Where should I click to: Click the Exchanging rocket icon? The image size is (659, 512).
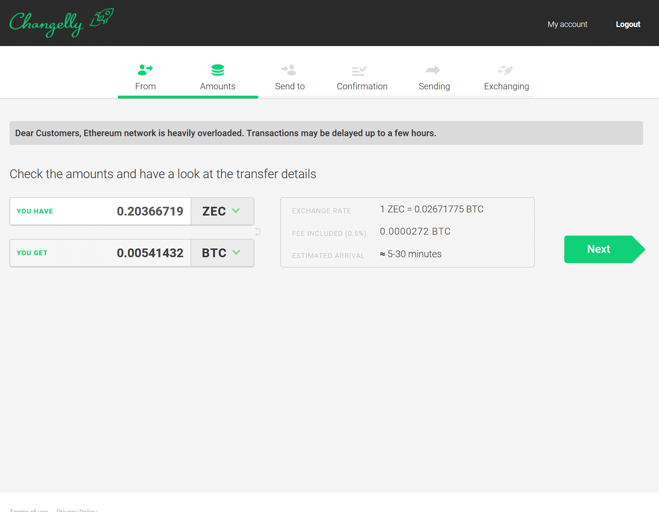[x=505, y=70]
